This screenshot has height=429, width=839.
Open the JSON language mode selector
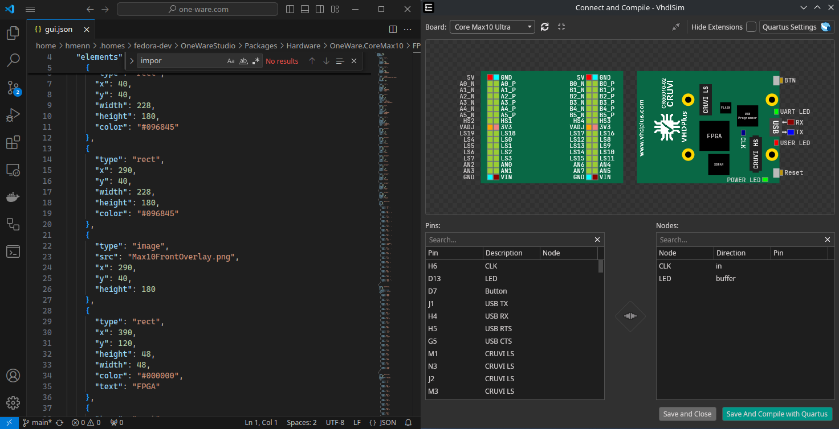(383, 423)
